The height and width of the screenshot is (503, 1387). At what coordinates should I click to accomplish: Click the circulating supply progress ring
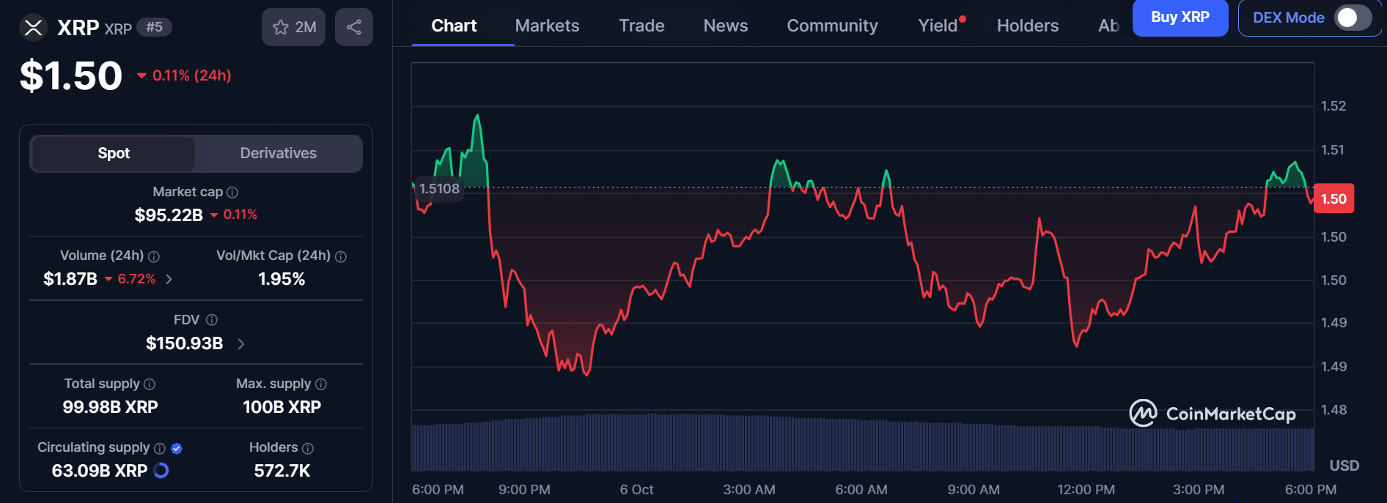pos(161,471)
